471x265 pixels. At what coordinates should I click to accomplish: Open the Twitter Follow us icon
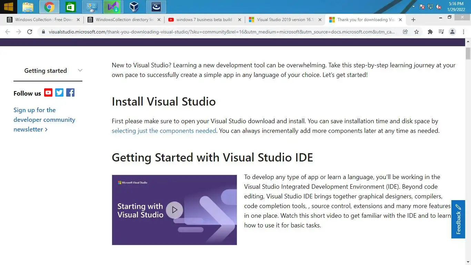59,92
